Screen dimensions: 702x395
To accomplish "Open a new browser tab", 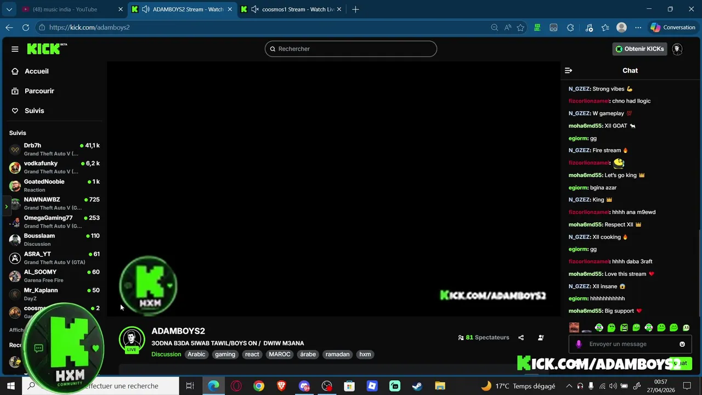I will (x=355, y=9).
